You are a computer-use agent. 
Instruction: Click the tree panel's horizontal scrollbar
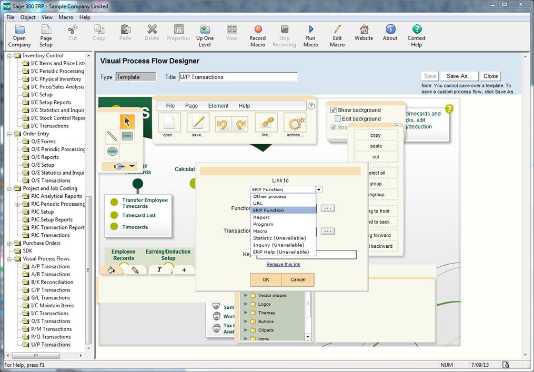tap(36, 356)
